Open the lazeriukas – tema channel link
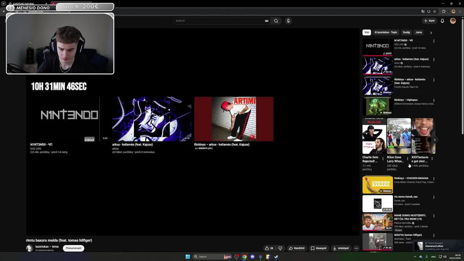This screenshot has height=261, width=464. coord(47,246)
